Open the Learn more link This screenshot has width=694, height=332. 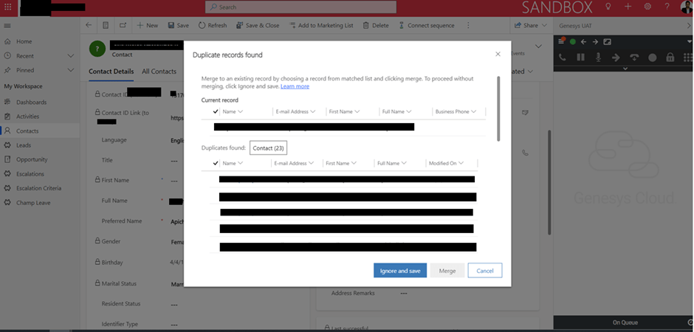click(x=295, y=86)
